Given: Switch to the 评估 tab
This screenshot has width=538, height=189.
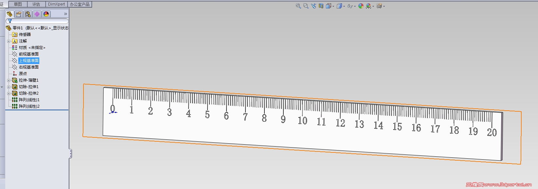Looking at the screenshot, I should (x=36, y=4).
